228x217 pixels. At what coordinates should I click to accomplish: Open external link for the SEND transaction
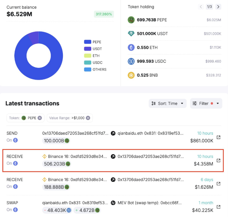[x=218, y=137]
